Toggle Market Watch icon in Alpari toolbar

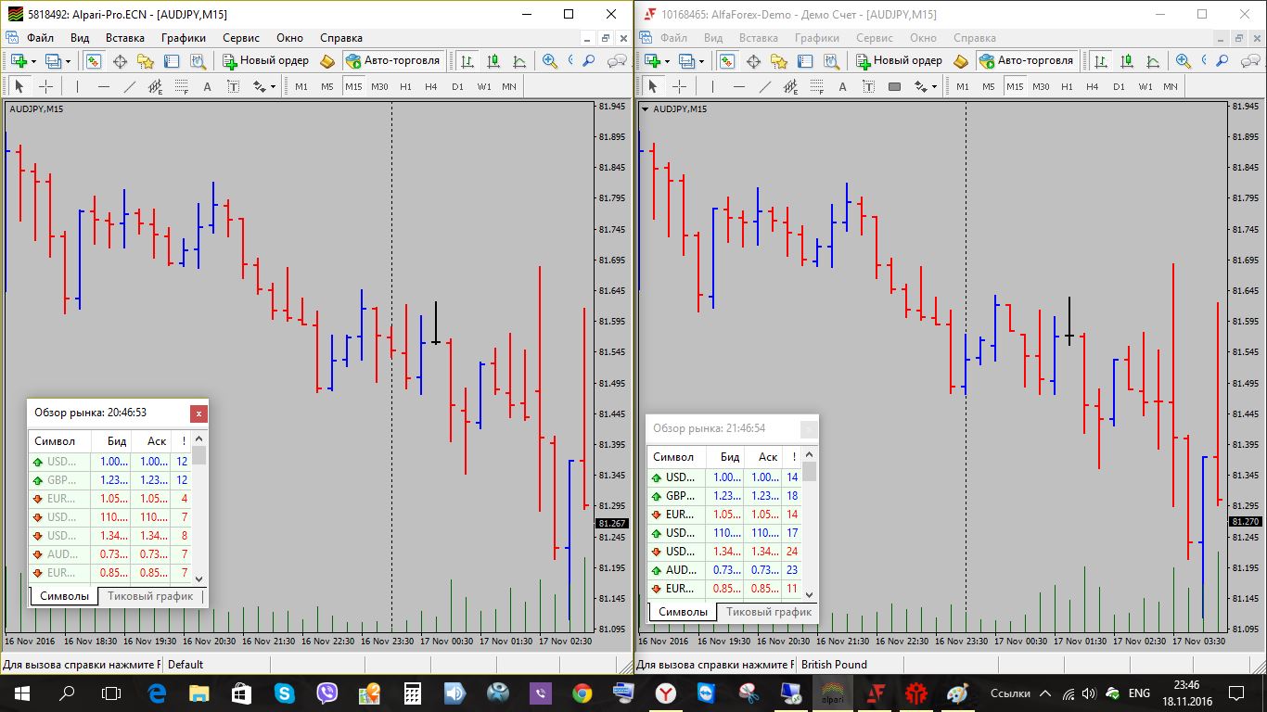pos(94,60)
